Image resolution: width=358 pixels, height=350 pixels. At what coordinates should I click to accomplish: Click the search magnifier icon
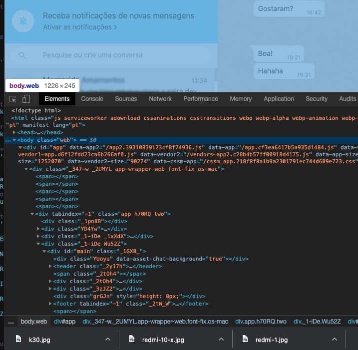[x=22, y=55]
